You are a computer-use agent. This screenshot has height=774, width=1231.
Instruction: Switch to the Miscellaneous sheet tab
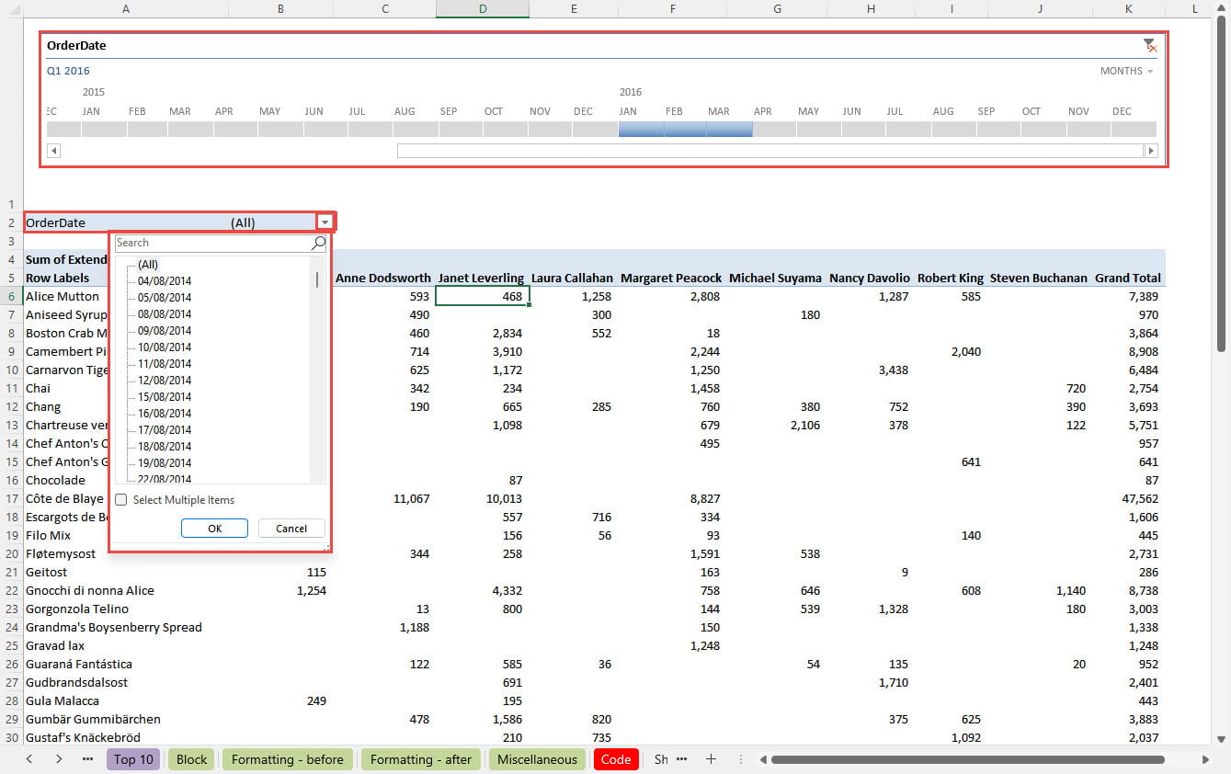pos(538,759)
